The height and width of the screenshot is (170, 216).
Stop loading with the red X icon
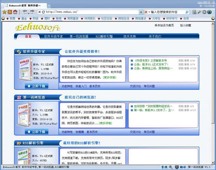pyautogui.click(x=40, y=12)
